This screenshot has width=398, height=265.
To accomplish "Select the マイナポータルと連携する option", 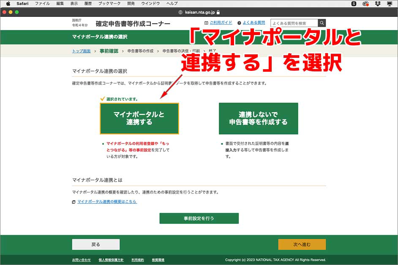I will (139, 118).
